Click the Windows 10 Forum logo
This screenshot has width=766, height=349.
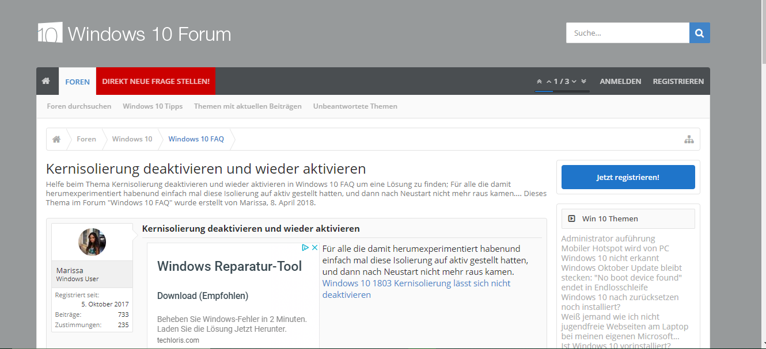click(x=135, y=33)
